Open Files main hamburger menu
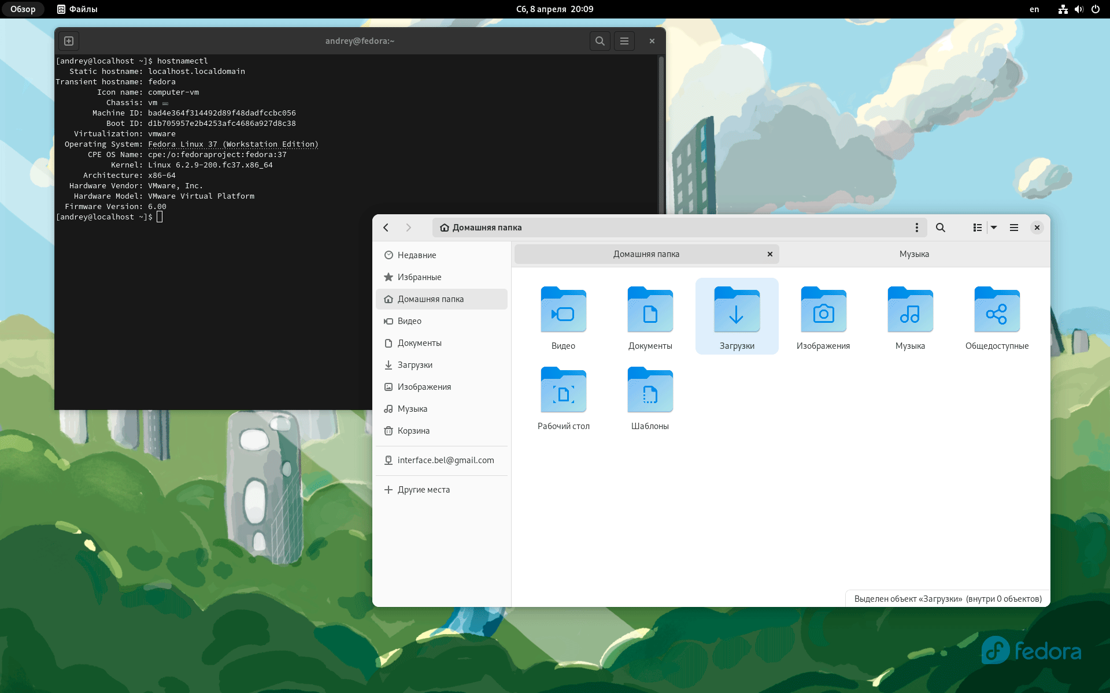 tap(1014, 228)
